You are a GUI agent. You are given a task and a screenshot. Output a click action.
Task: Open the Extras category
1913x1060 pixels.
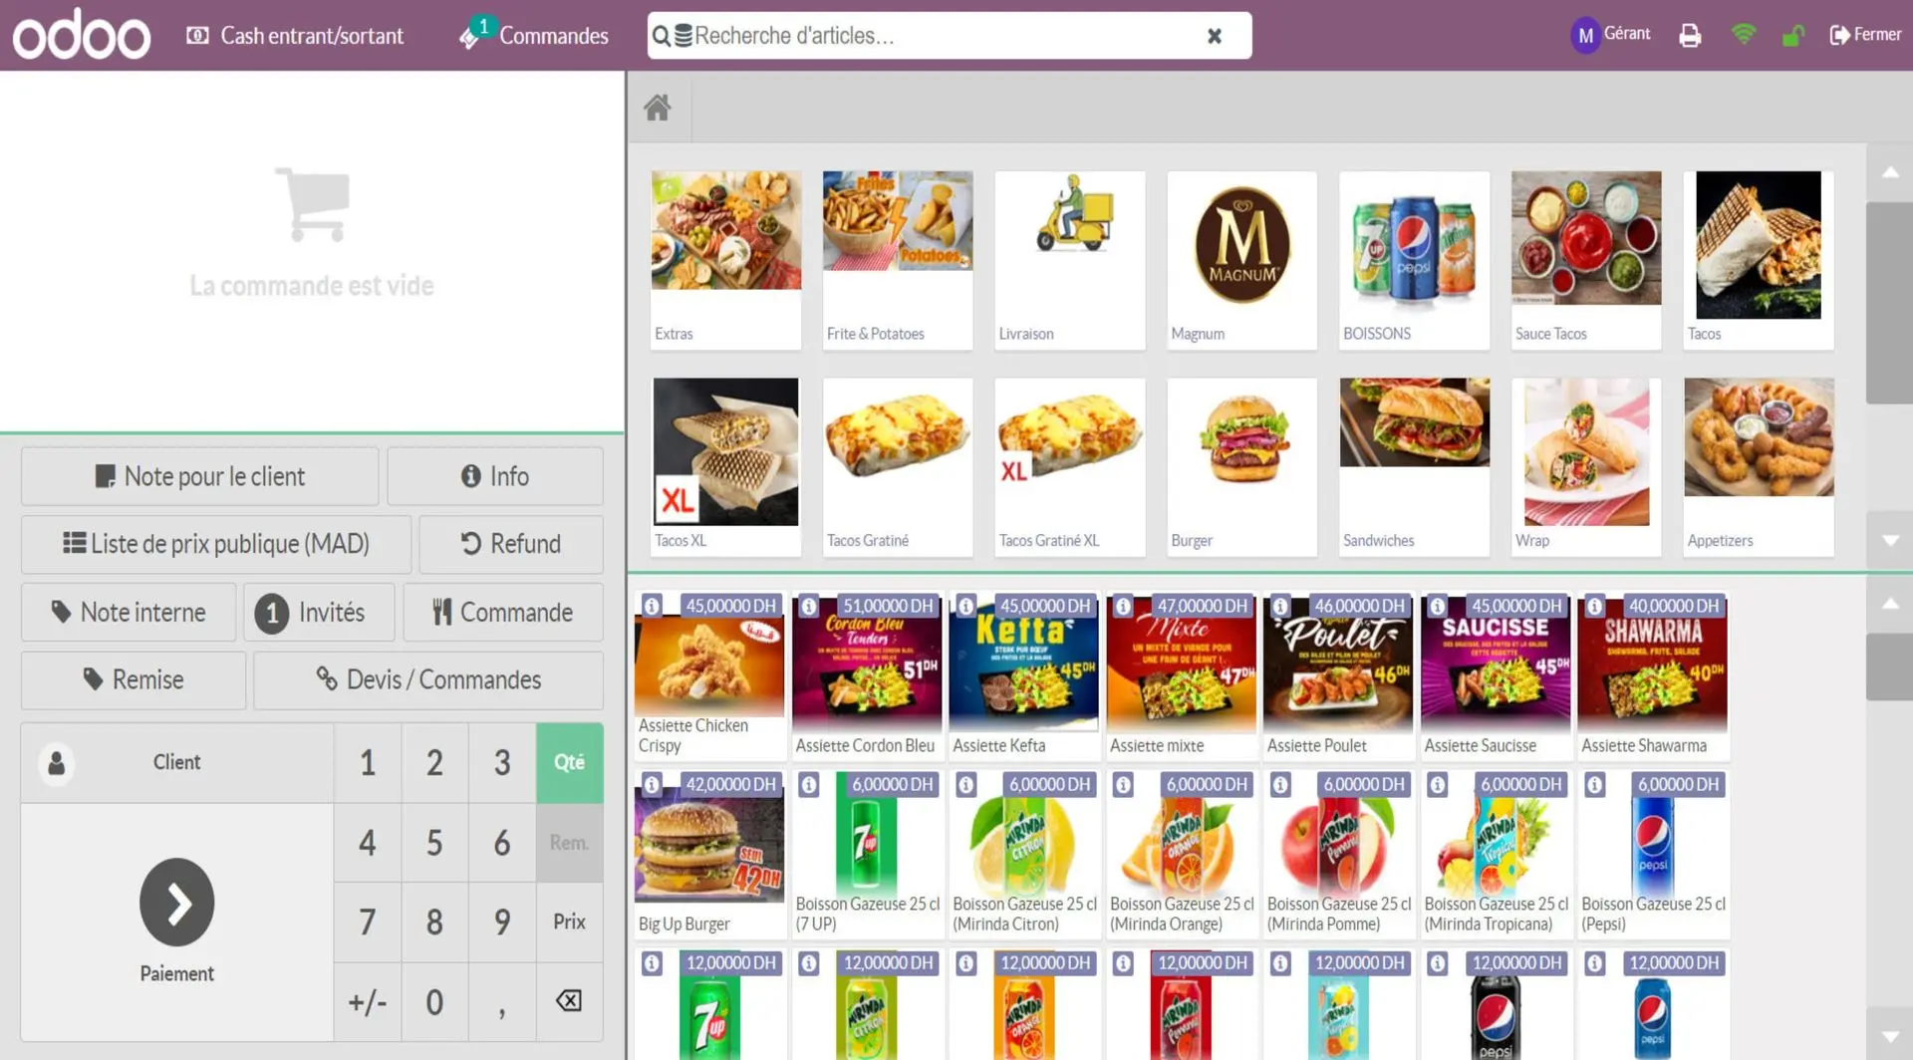[725, 260]
